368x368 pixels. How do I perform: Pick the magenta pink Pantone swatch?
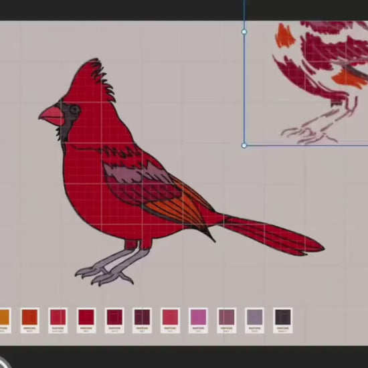198,320
